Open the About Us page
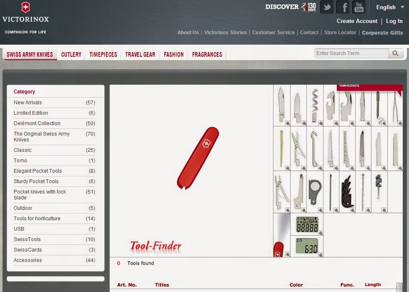 point(188,33)
